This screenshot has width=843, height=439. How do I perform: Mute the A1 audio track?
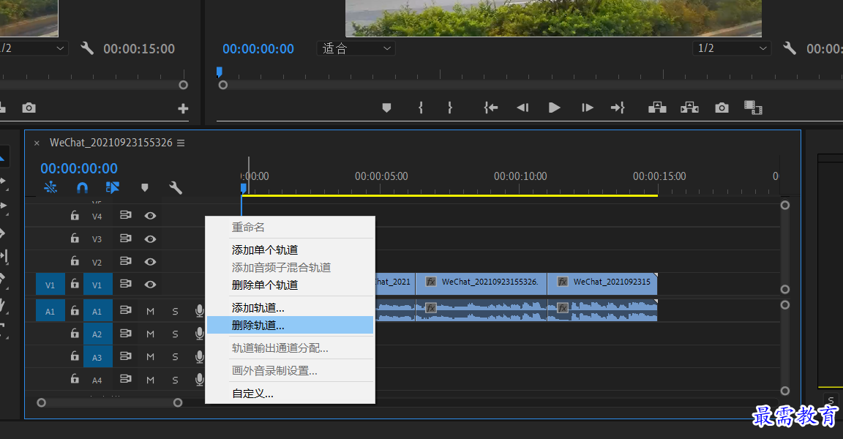[x=150, y=311]
